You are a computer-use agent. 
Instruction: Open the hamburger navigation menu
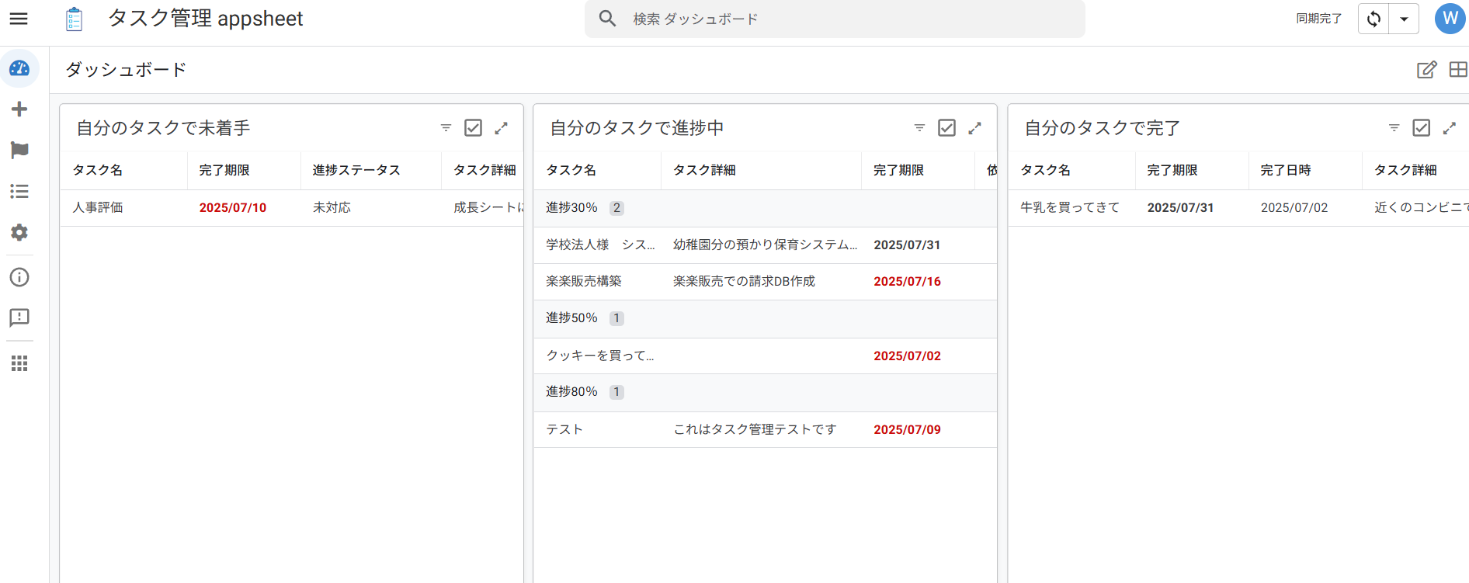pos(19,19)
